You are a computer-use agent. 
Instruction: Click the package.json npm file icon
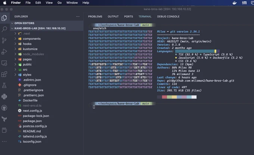pyautogui.click(x=20, y=121)
